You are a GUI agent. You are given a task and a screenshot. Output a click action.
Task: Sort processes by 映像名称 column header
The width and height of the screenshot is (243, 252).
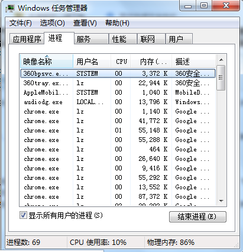pyautogui.click(x=47, y=62)
